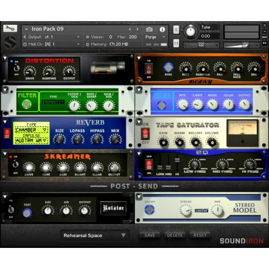Toggle the Distortion on/off switch
The image size is (269, 269).
point(16,68)
